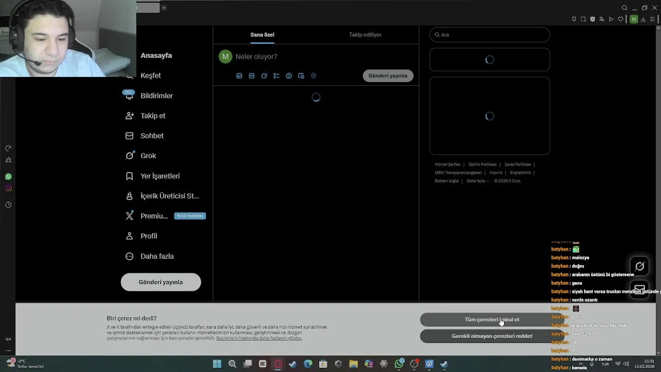The height and width of the screenshot is (372, 661).
Task: Click the Ara search field
Action: 490,35
